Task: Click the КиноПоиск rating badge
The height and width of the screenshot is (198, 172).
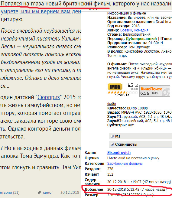Action: [x=155, y=91]
